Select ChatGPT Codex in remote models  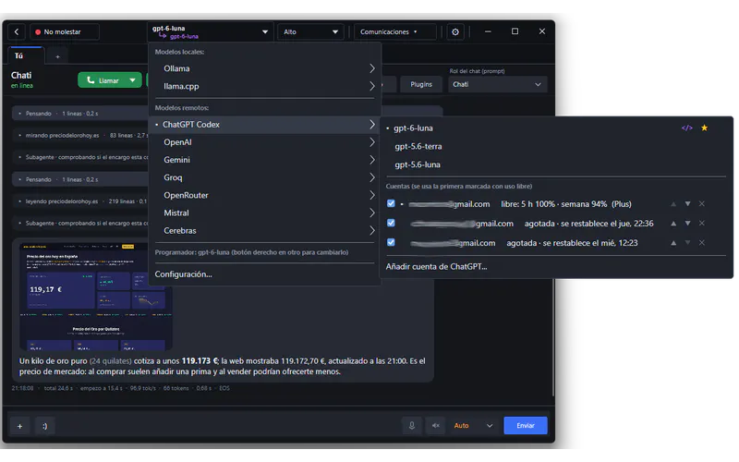tap(265, 125)
